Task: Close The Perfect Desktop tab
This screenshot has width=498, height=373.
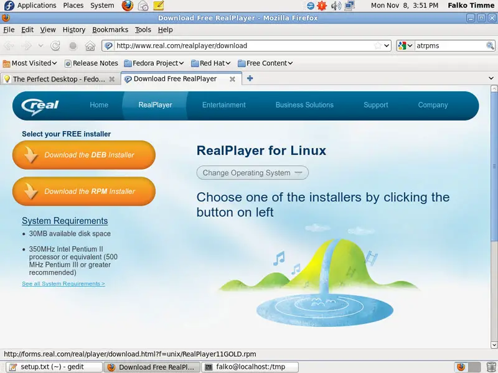Action: 112,79
